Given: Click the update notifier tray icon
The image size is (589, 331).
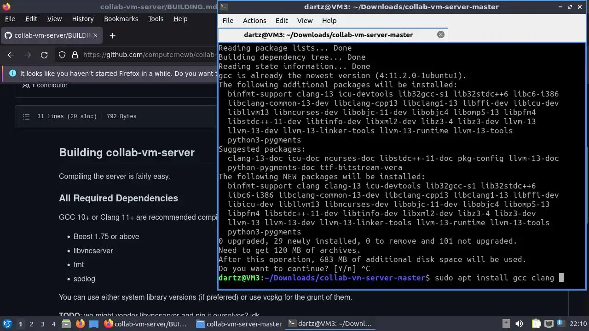Looking at the screenshot, I should [560, 324].
